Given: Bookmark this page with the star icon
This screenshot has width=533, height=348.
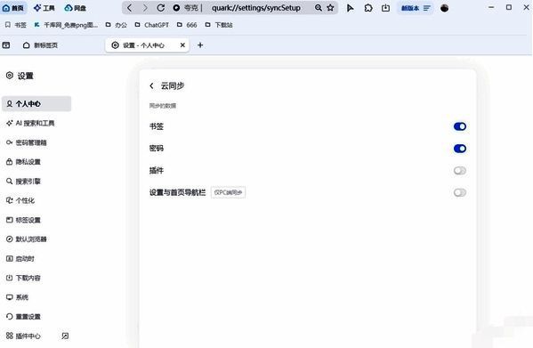Looking at the screenshot, I should point(330,7).
